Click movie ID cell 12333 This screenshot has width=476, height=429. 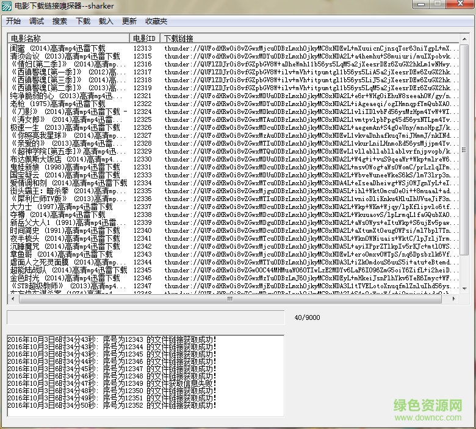(142, 175)
